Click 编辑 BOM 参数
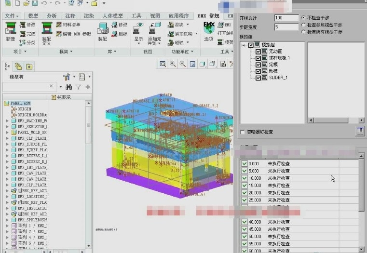The height and width of the screenshot is (253, 367). coord(74,34)
